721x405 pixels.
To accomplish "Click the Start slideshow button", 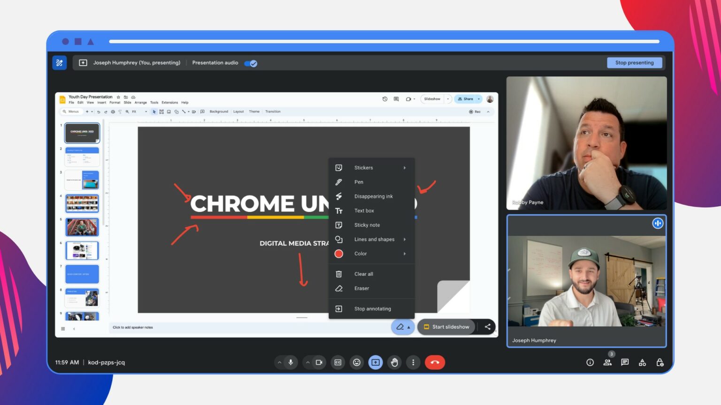I will 446,327.
